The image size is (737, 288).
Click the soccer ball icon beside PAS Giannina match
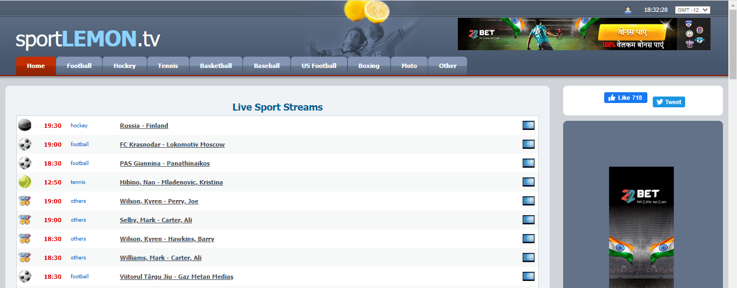pos(25,163)
